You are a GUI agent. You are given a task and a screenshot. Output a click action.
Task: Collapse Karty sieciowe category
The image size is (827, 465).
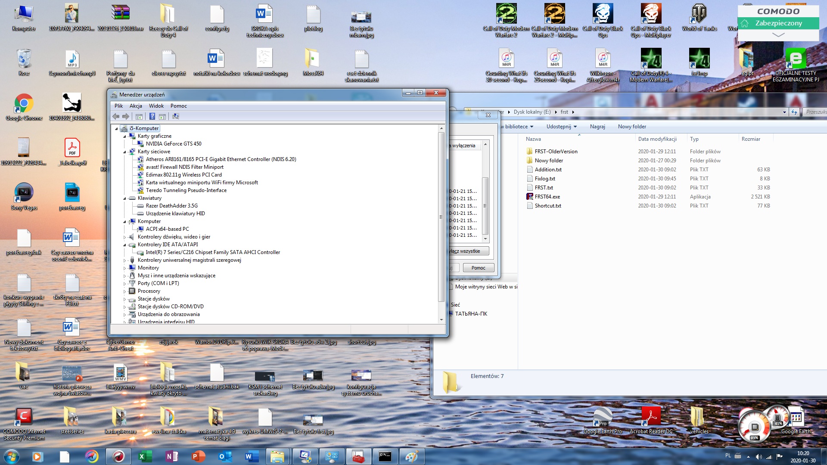click(125, 152)
